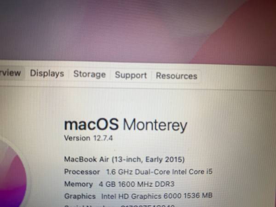Select the MacBook Air model name line
This screenshot has height=207, width=276.
click(124, 160)
